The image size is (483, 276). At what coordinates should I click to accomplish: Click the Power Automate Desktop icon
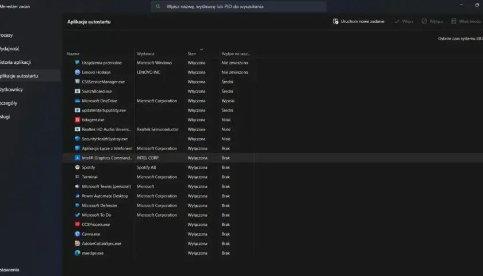(77, 196)
